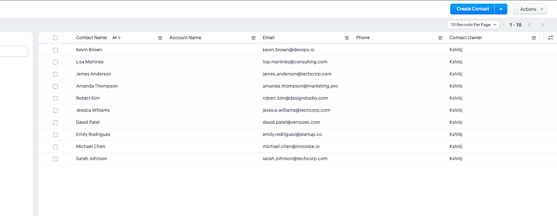Check the David Patel row checkbox
The width and height of the screenshot is (557, 216).
pos(55,123)
